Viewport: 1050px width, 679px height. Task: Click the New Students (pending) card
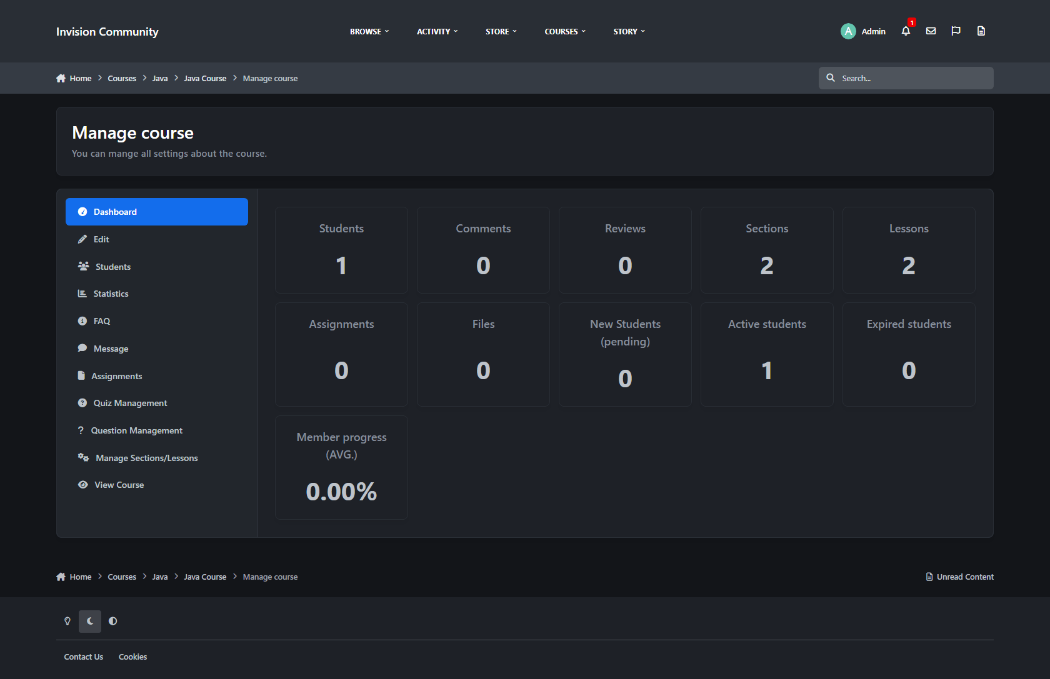click(625, 355)
